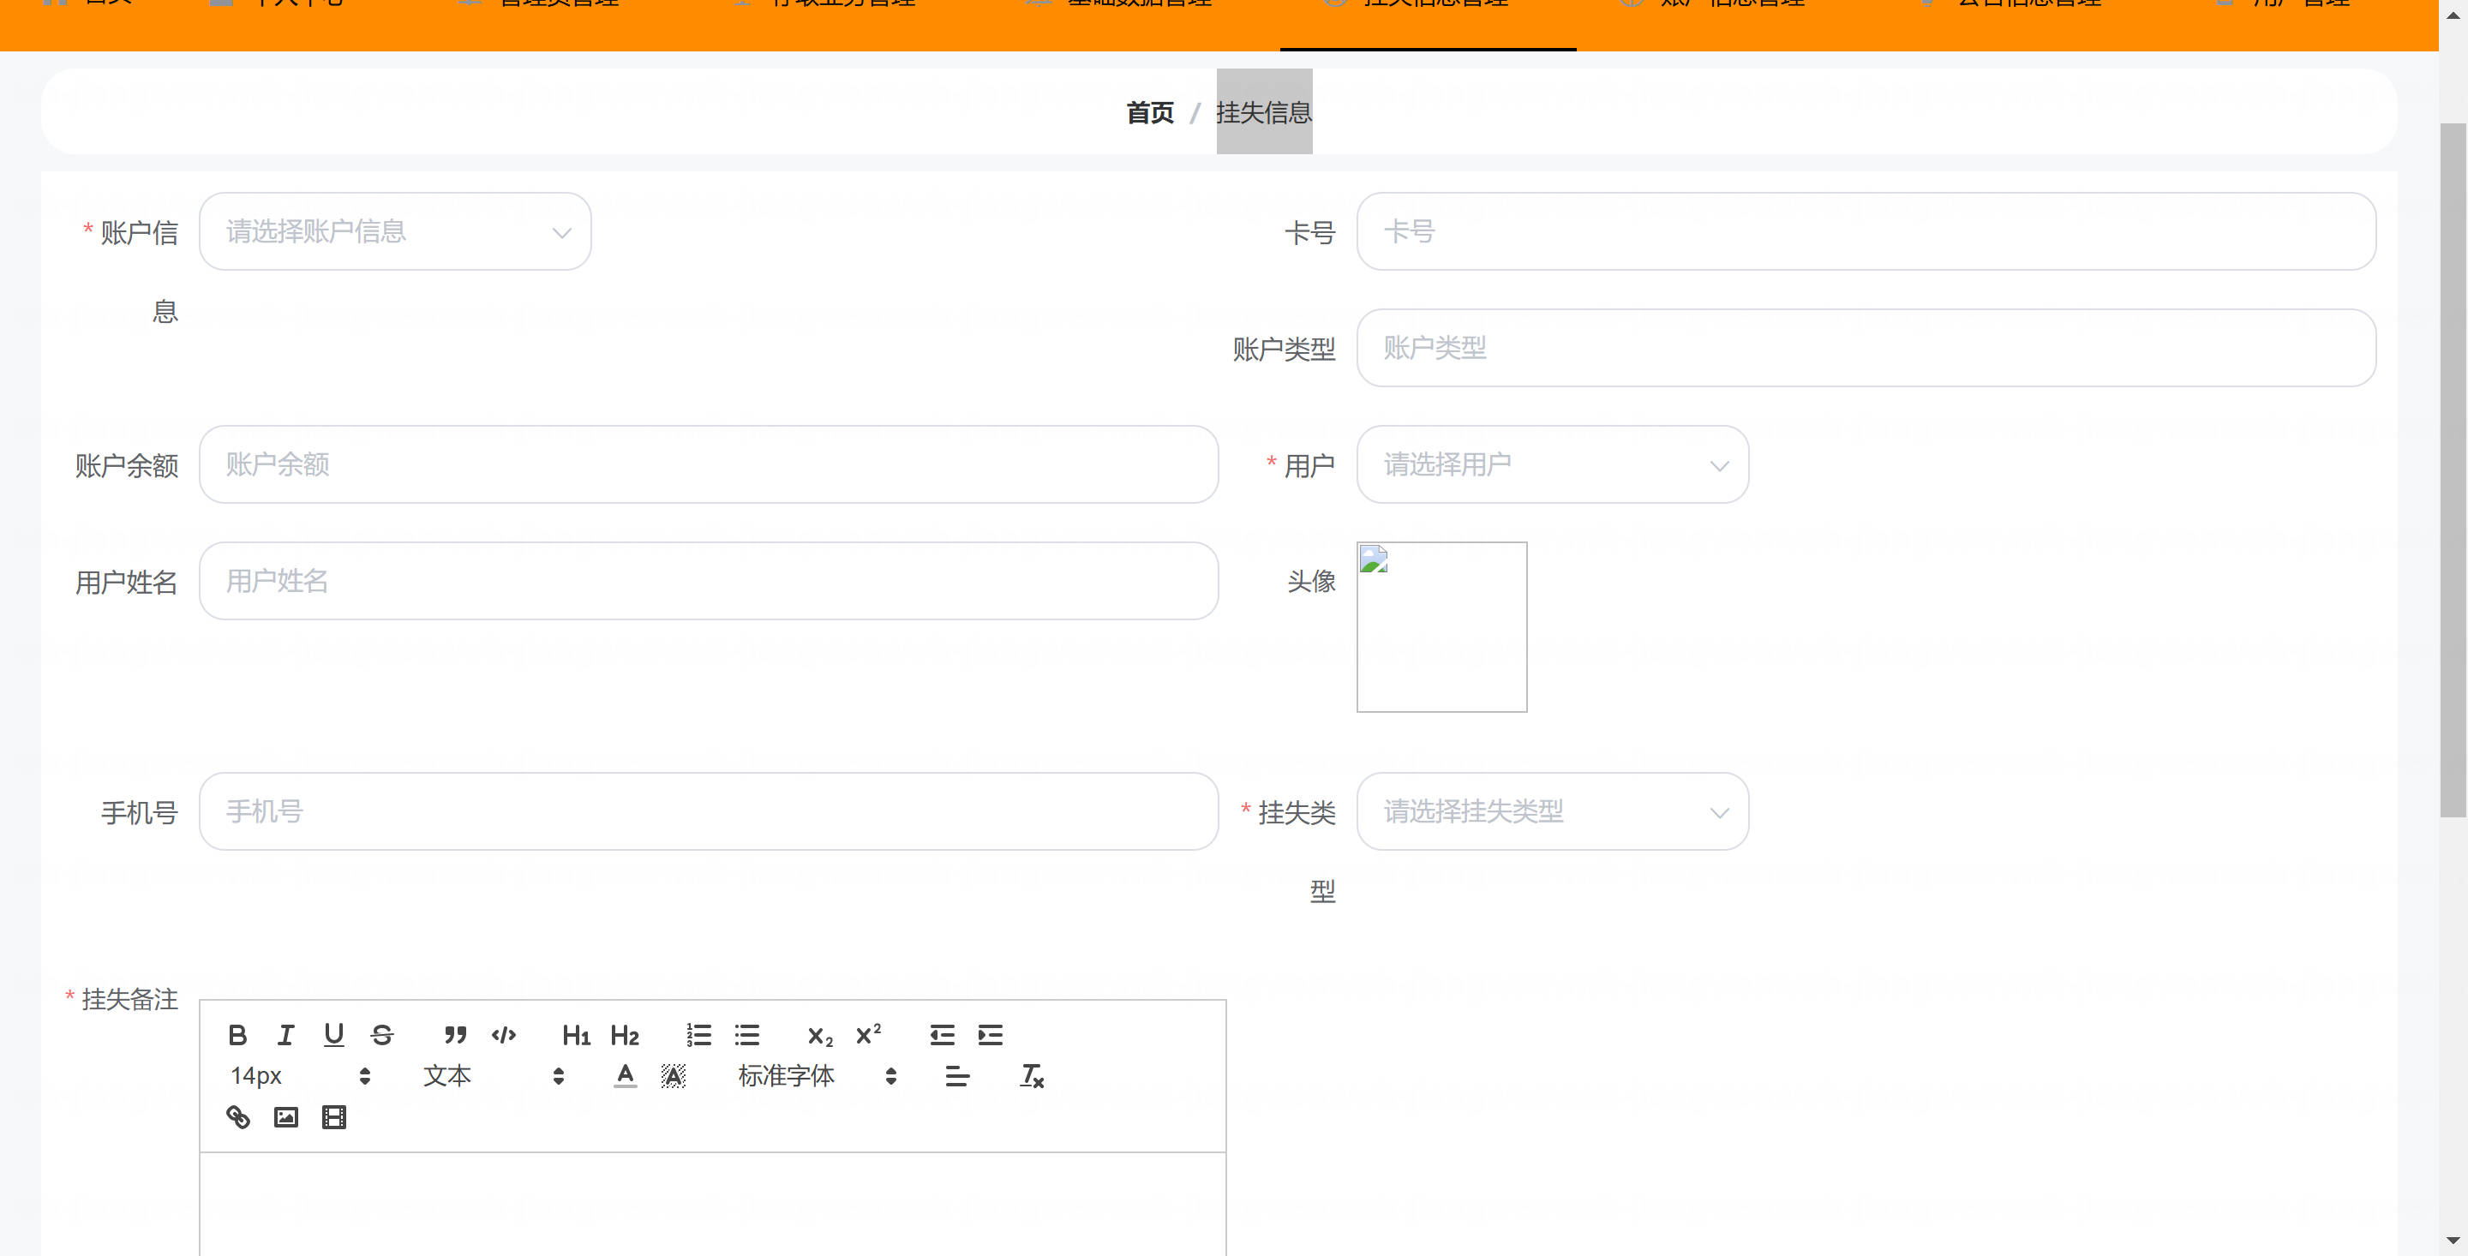Click the scrollbar down arrow
2468x1256 pixels.
[x=2453, y=1241]
